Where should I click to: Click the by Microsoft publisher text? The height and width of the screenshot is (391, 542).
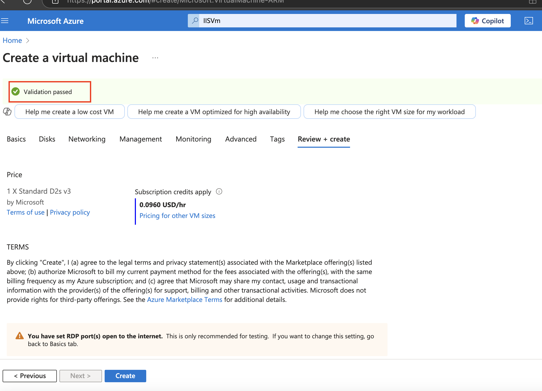[25, 202]
